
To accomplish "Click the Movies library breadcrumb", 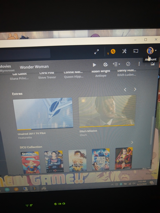I will click(x=5, y=66).
